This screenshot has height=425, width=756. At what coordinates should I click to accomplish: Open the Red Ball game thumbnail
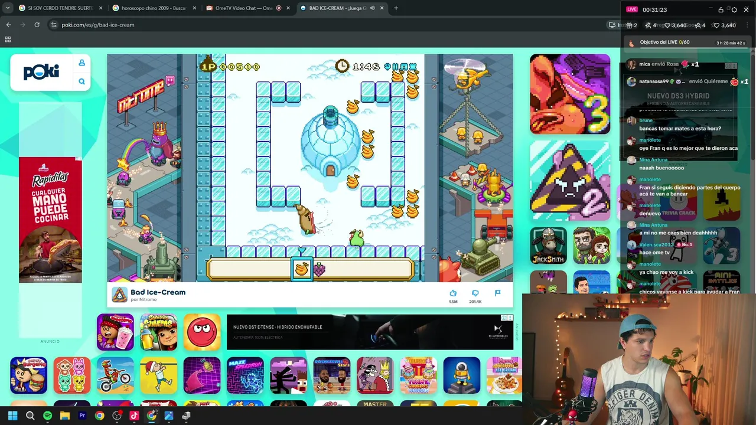[x=202, y=332]
